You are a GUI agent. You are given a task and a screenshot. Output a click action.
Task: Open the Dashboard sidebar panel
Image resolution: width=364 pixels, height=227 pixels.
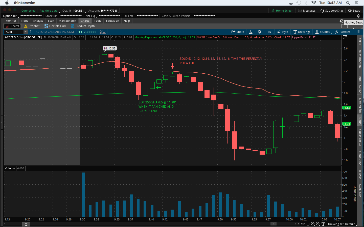click(x=360, y=158)
